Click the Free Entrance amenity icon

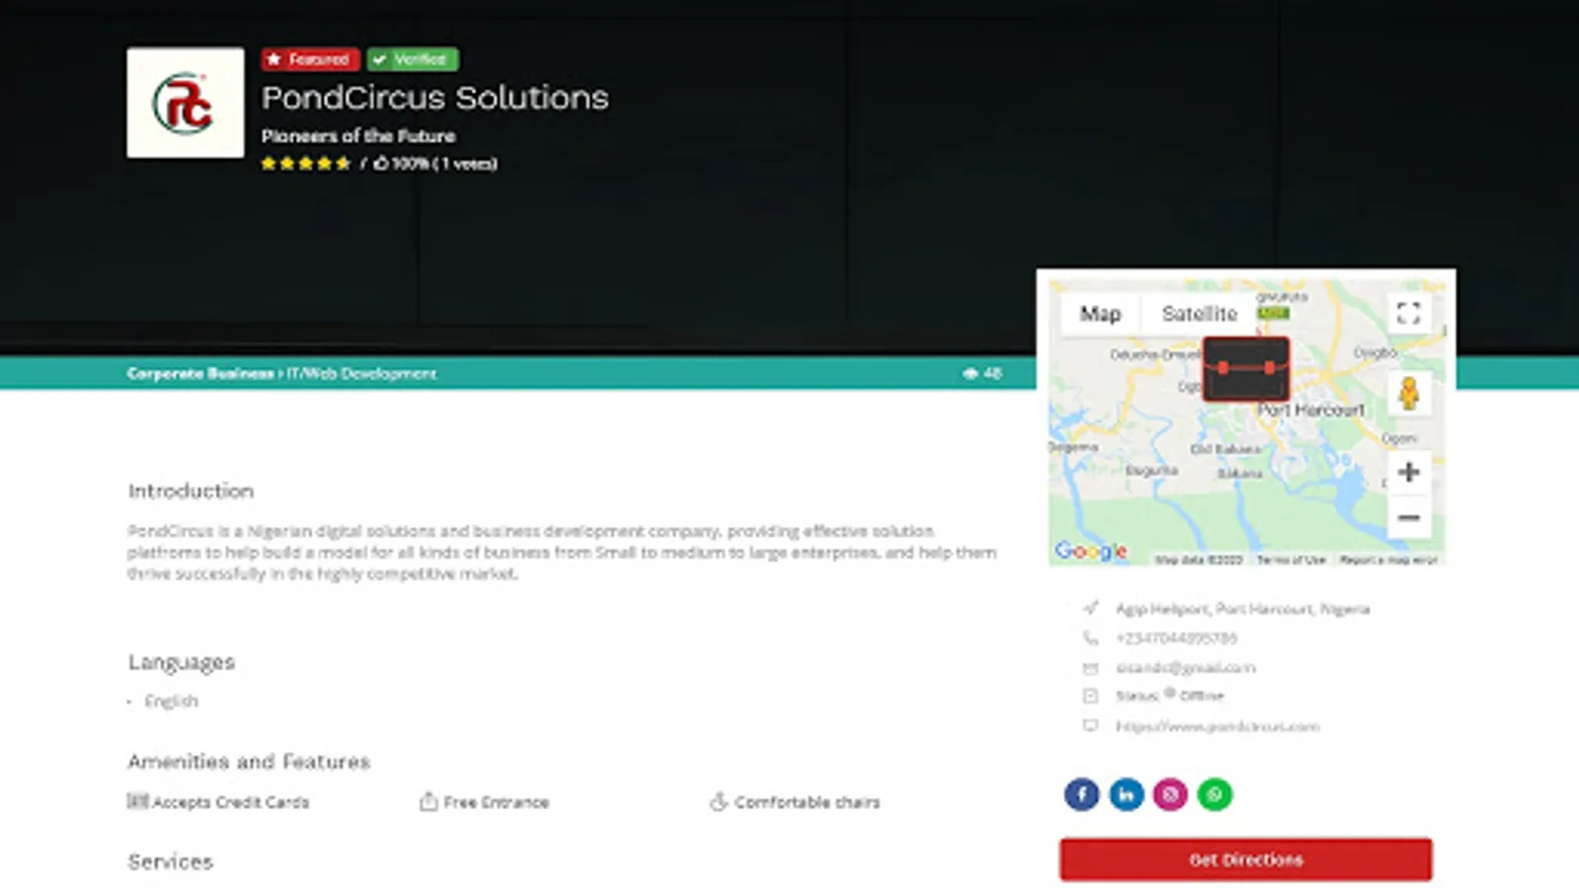pyautogui.click(x=428, y=801)
